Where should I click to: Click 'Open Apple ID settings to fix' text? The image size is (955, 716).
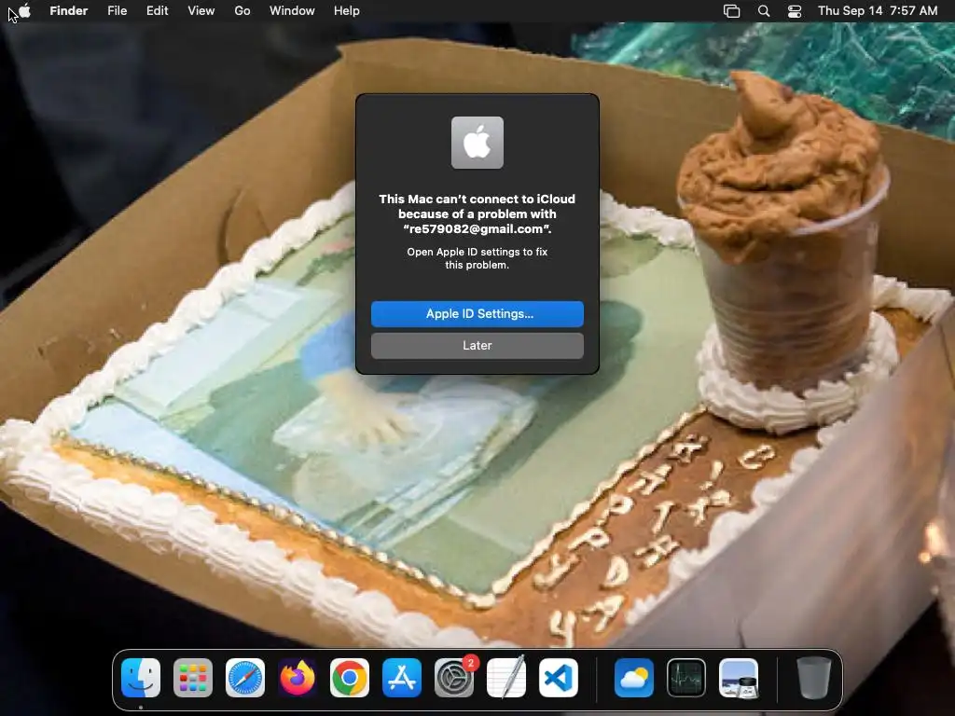click(x=477, y=252)
